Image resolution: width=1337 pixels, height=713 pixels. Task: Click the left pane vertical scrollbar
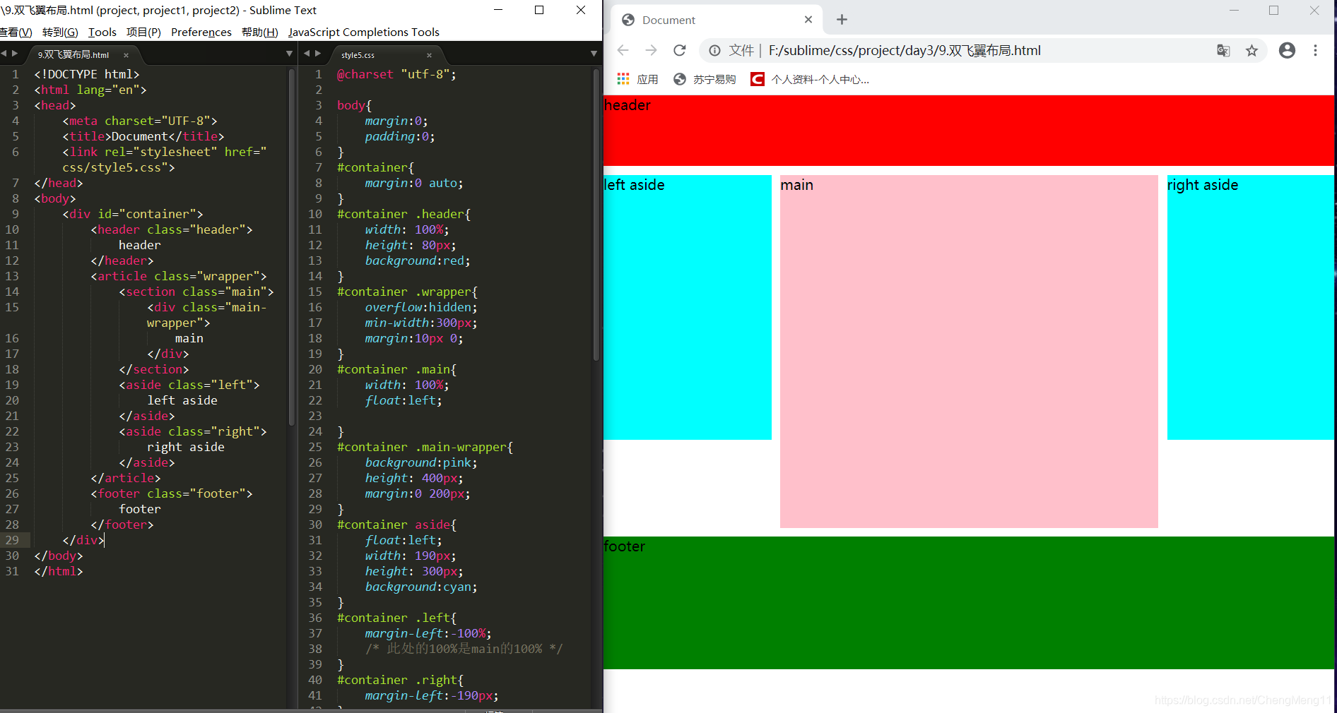[x=291, y=247]
